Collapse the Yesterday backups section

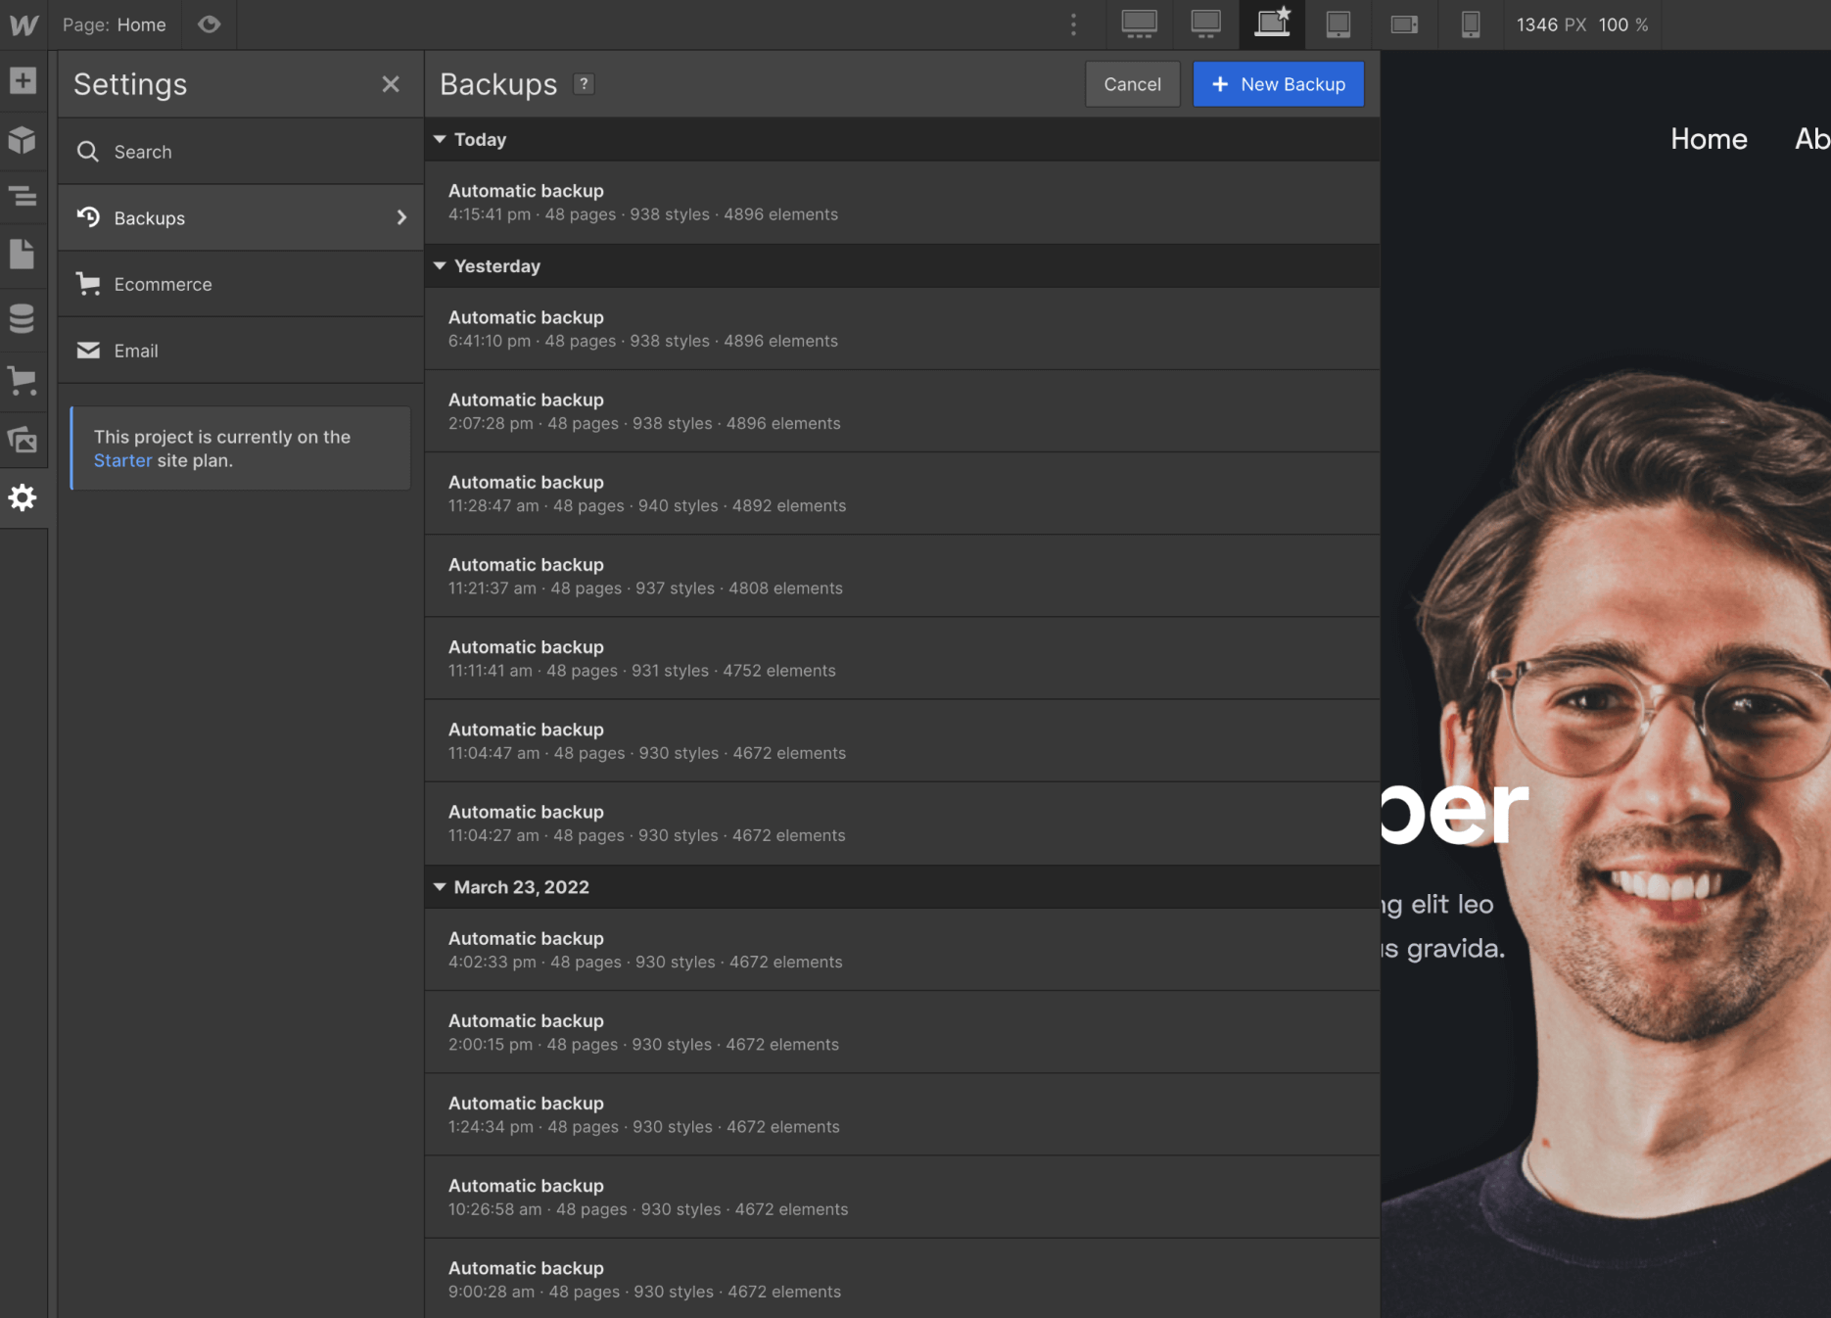[x=441, y=265]
